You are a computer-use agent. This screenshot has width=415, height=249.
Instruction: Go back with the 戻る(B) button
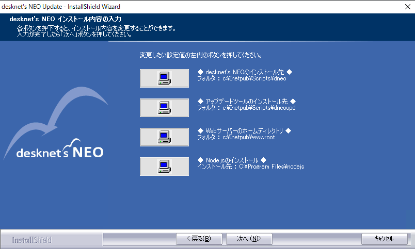199,239
